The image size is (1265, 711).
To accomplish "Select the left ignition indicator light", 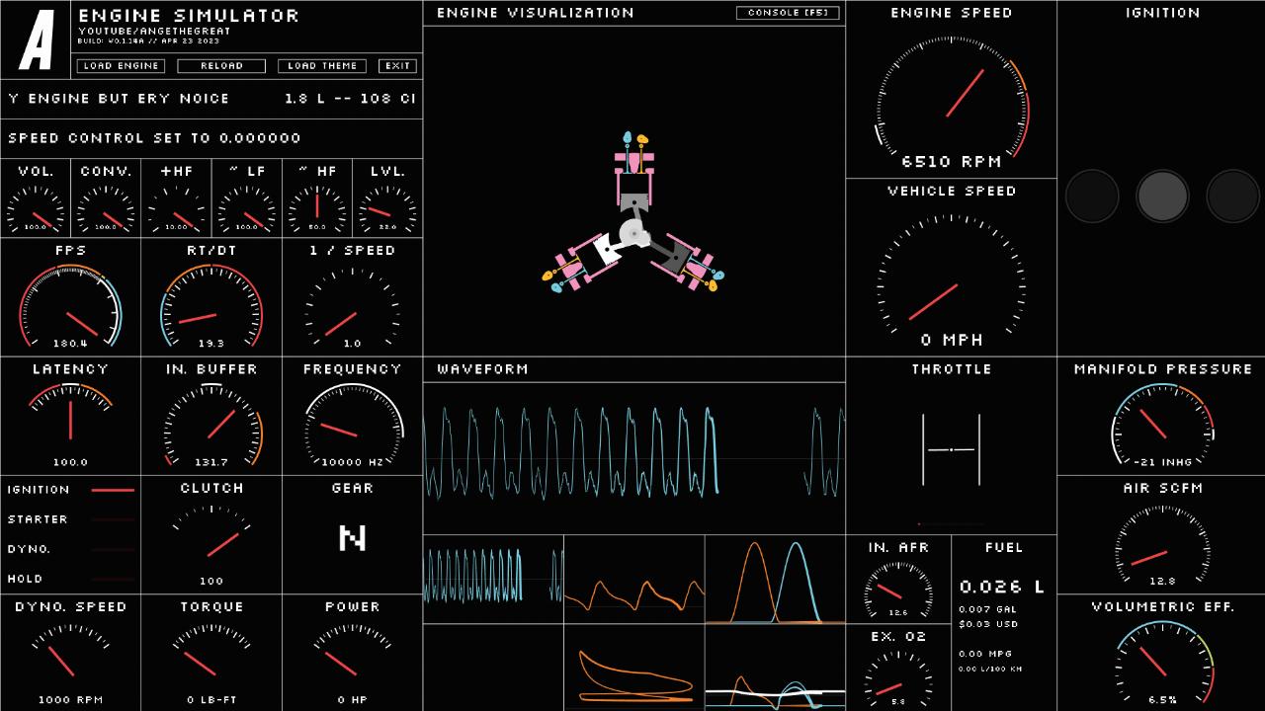I will tap(1091, 196).
